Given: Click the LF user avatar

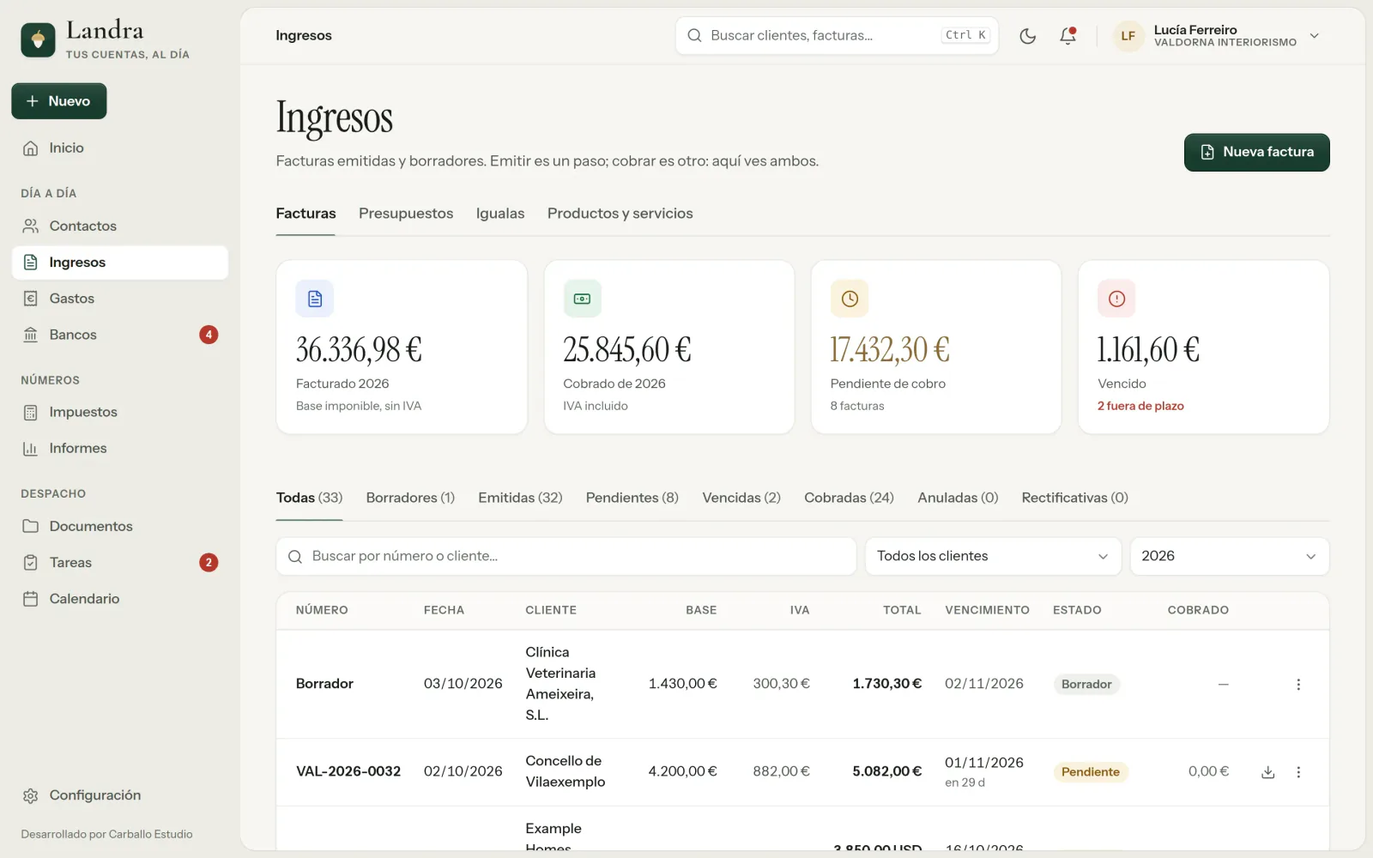Looking at the screenshot, I should tap(1128, 36).
